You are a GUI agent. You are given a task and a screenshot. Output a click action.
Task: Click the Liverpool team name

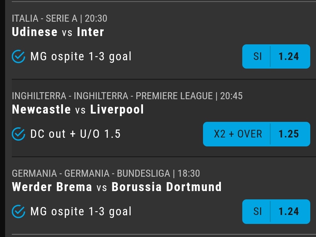[117, 109]
